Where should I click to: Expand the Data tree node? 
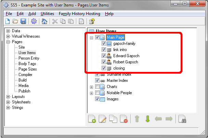8,31
